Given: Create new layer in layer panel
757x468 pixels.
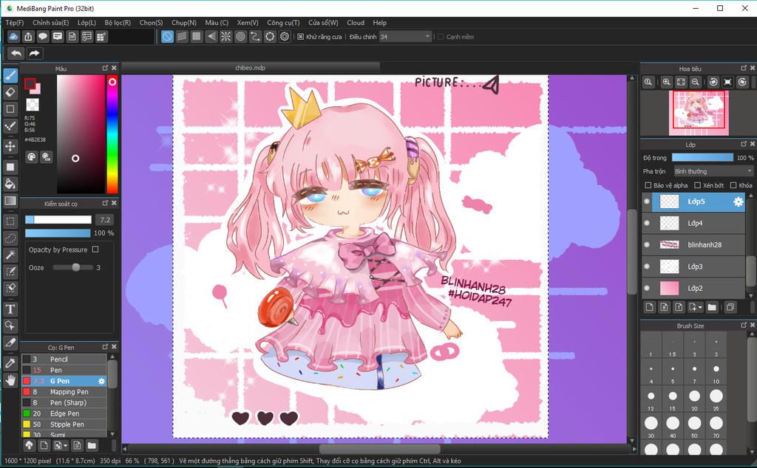Looking at the screenshot, I should 650,307.
